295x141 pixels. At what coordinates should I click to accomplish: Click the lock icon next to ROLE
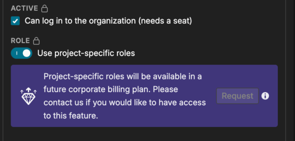36,41
